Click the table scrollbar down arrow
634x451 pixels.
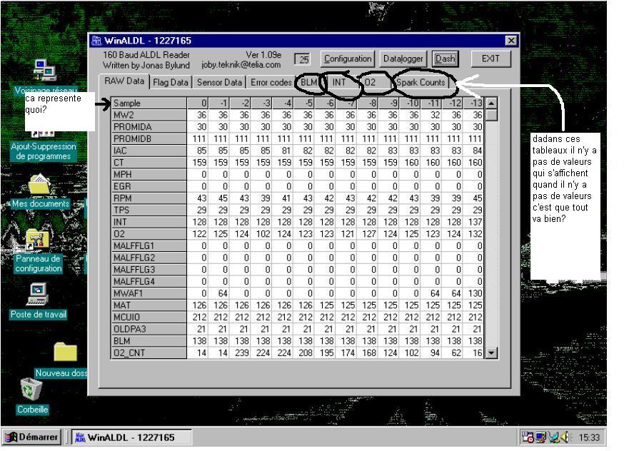click(491, 353)
